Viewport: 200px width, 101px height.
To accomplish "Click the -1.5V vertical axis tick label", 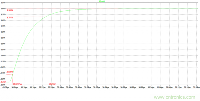I will 3,61.
